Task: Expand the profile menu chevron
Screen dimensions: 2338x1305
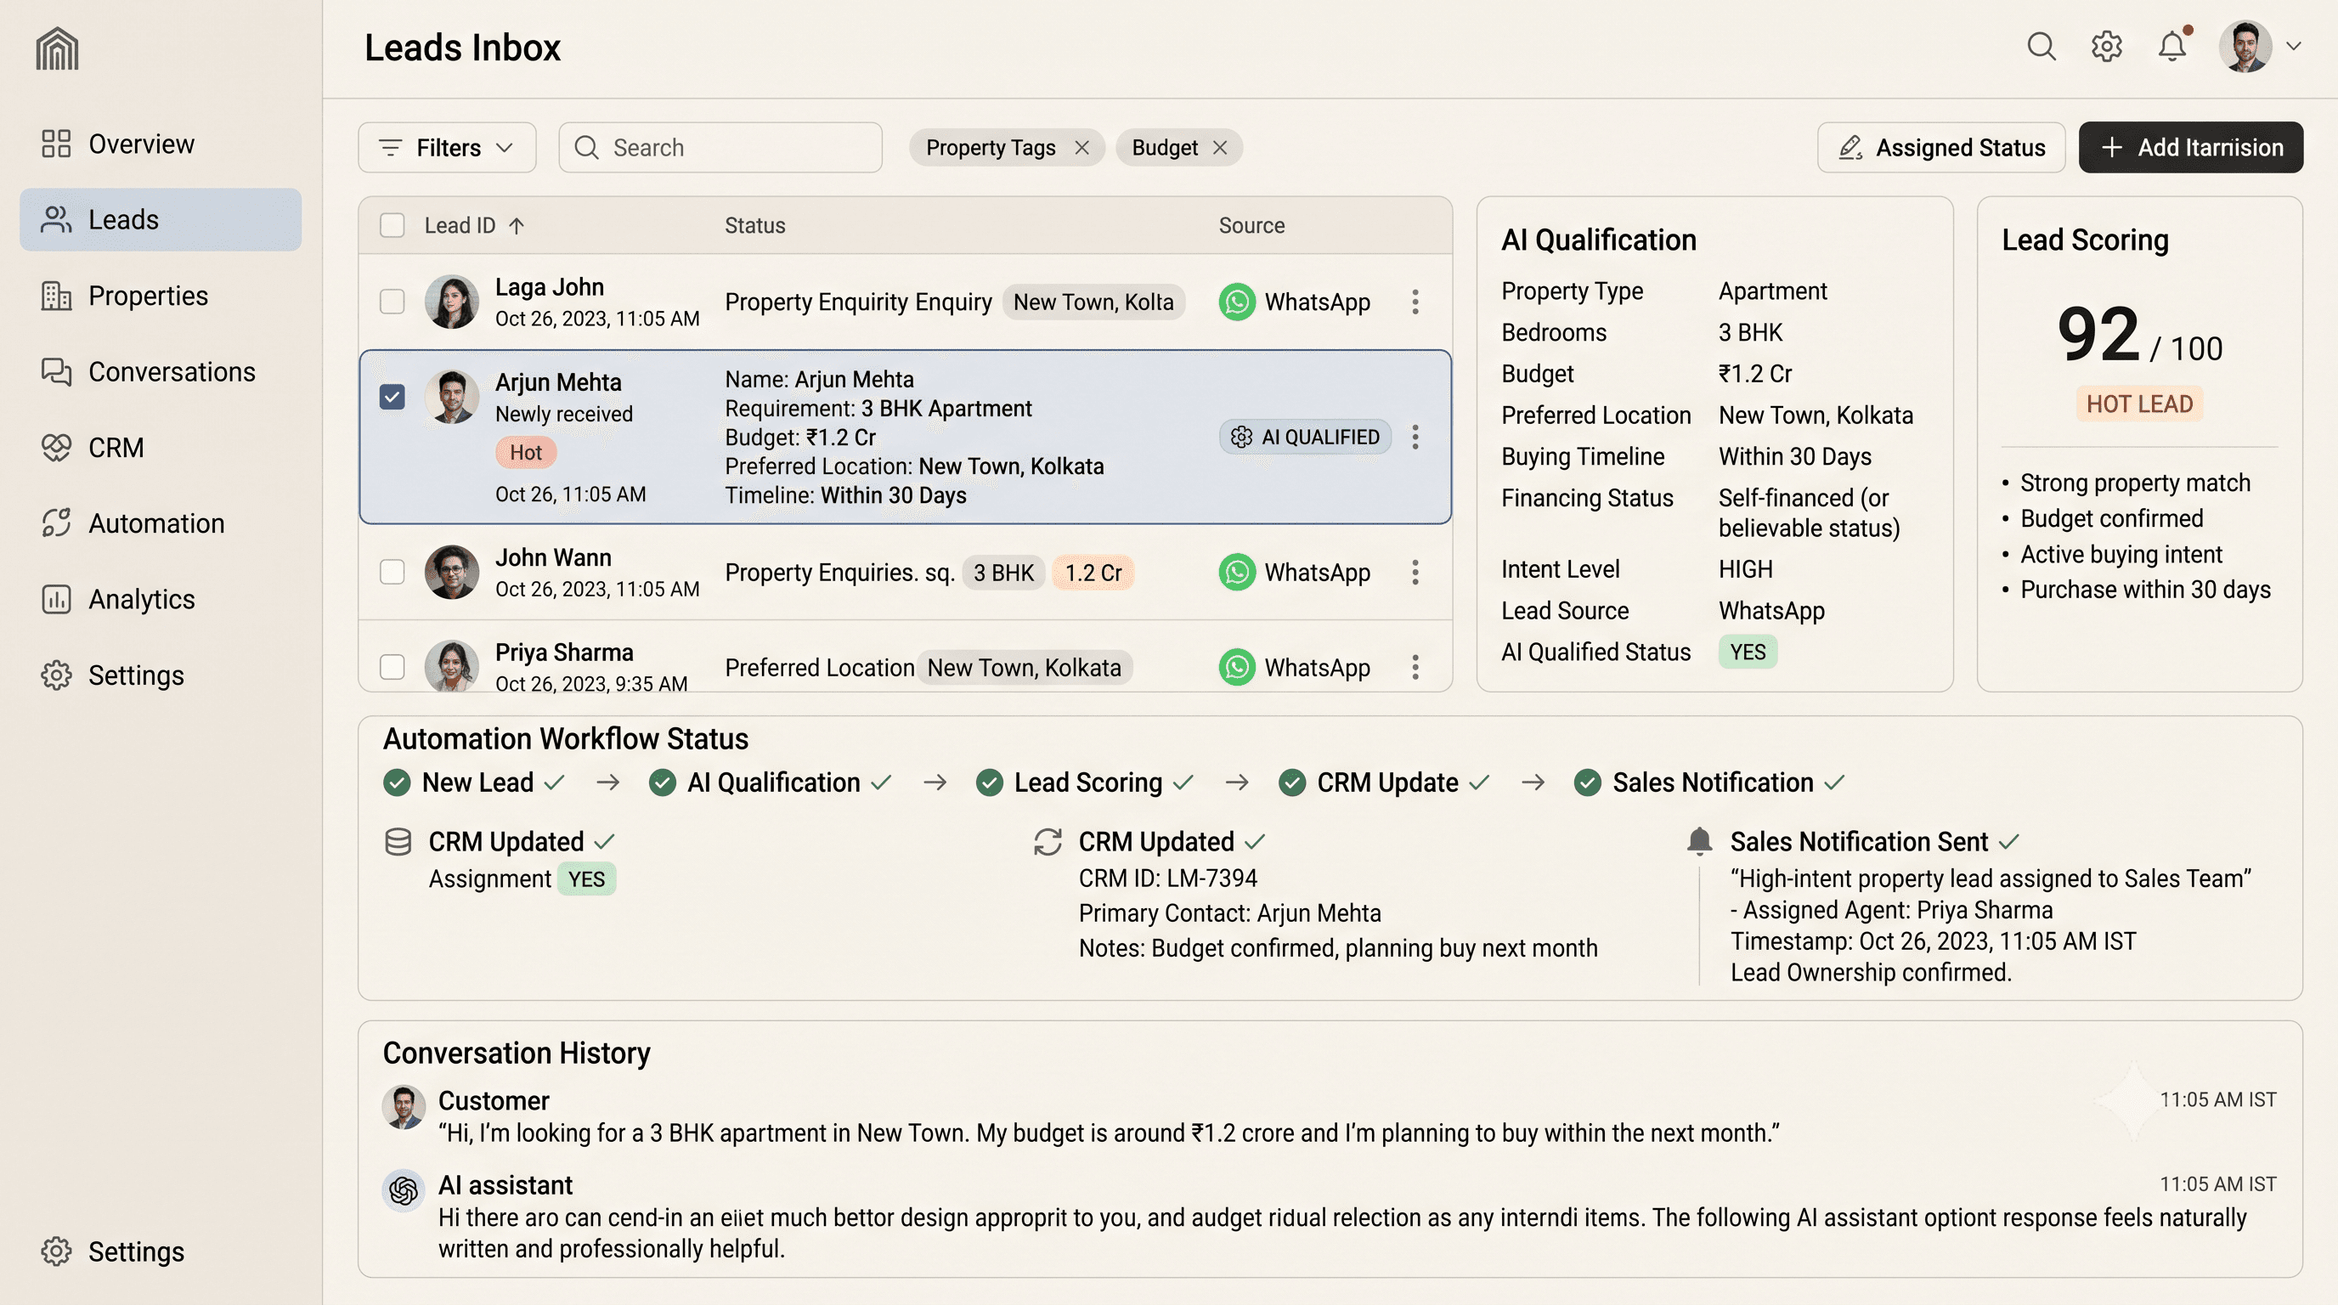Action: [x=2294, y=46]
